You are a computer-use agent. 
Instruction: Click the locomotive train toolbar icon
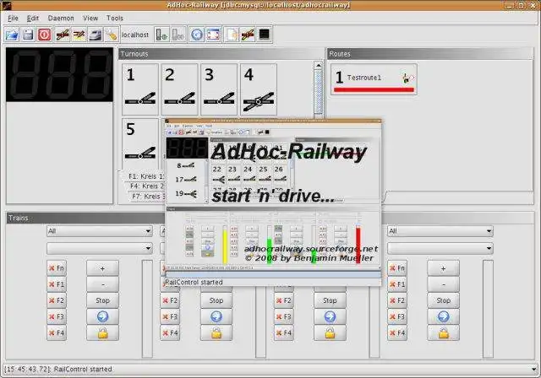tap(95, 35)
